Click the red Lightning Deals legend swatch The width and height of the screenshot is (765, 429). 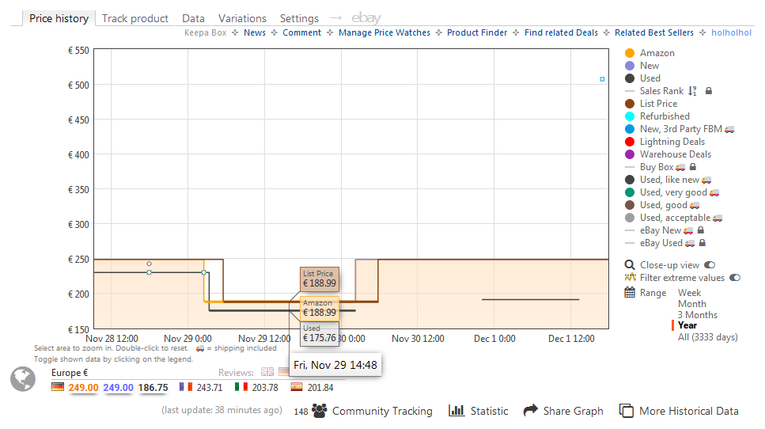[630, 142]
